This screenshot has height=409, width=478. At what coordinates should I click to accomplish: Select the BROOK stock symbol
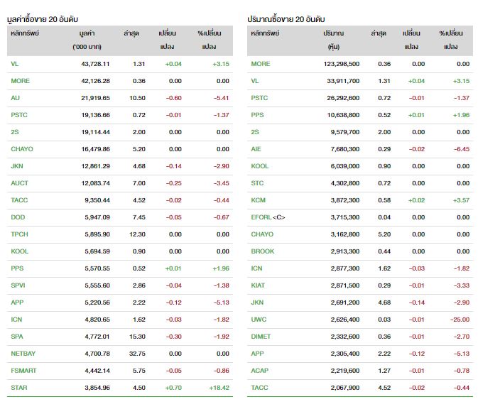[x=262, y=251]
